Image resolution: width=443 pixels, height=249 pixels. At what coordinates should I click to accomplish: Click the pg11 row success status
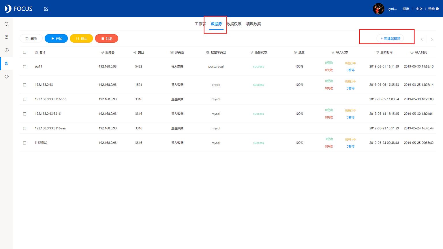click(258, 67)
